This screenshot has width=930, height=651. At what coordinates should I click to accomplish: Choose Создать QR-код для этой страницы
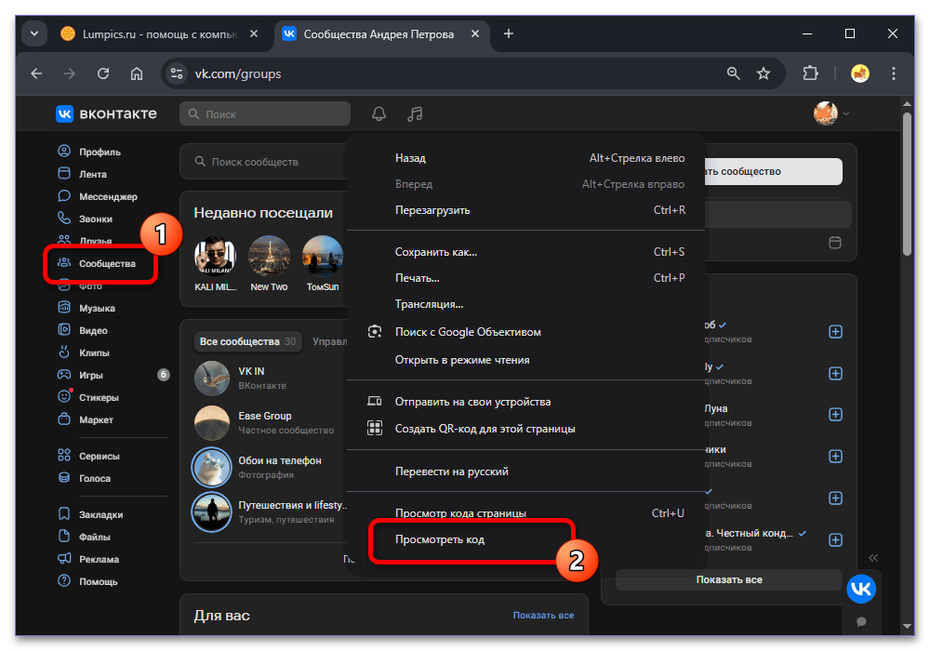[525, 429]
